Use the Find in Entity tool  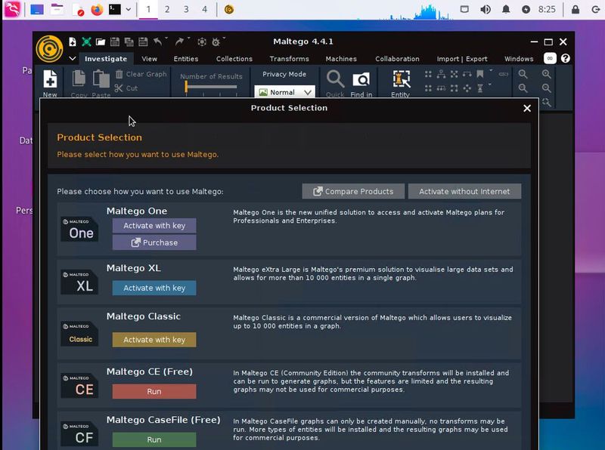(361, 79)
